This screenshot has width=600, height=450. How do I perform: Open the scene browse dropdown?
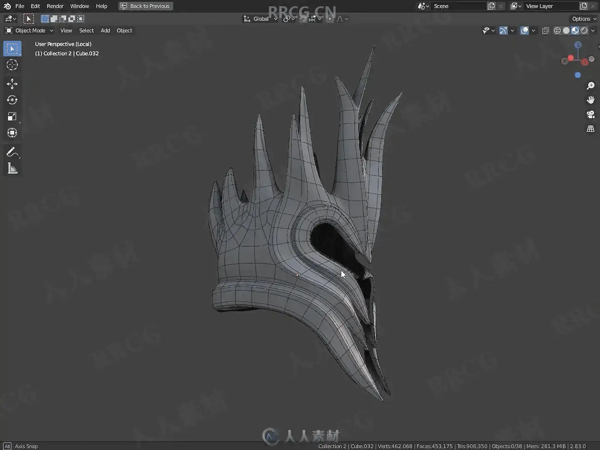pyautogui.click(x=423, y=6)
